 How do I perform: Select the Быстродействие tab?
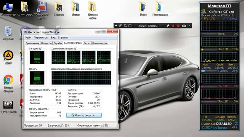pyautogui.click(x=73, y=43)
